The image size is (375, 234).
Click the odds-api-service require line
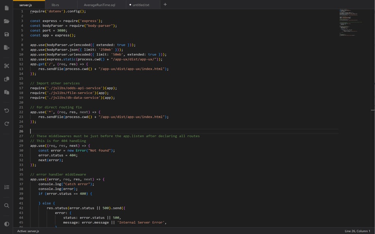73,88
